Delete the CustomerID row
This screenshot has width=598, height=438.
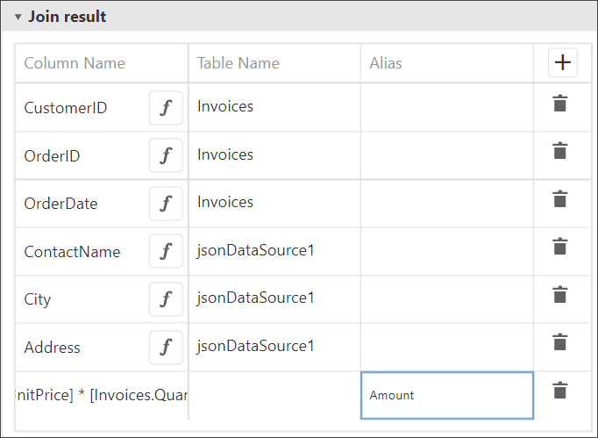click(x=560, y=104)
